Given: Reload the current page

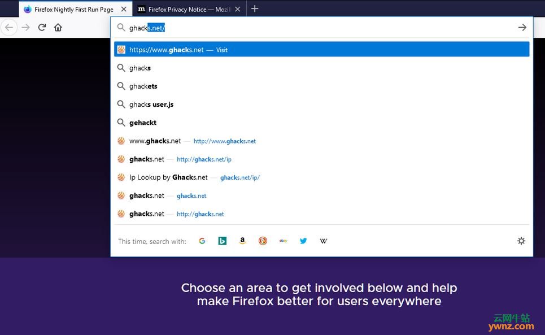Looking at the screenshot, I should click(x=42, y=28).
